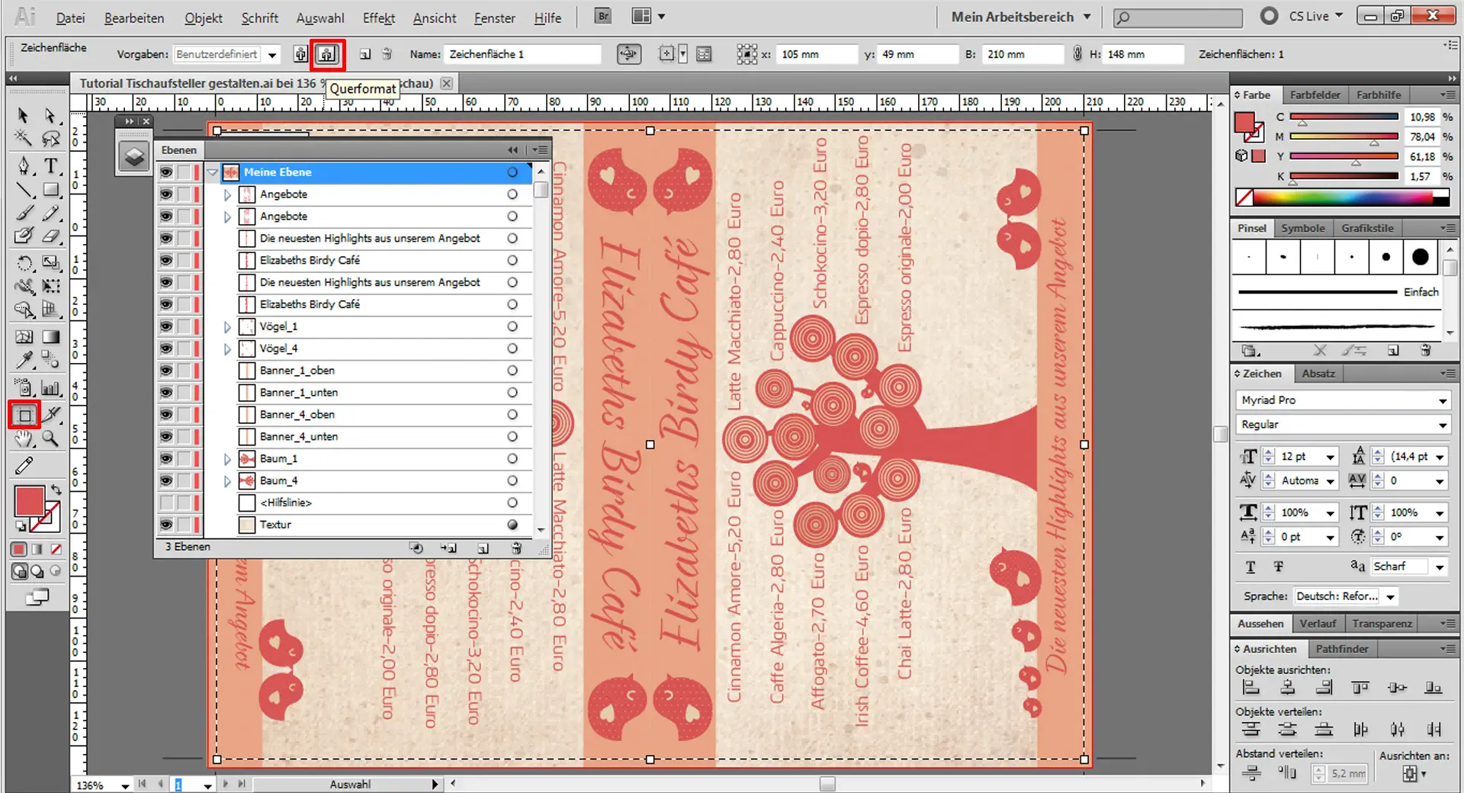The width and height of the screenshot is (1464, 793).
Task: Select the Type tool
Action: tap(51, 165)
